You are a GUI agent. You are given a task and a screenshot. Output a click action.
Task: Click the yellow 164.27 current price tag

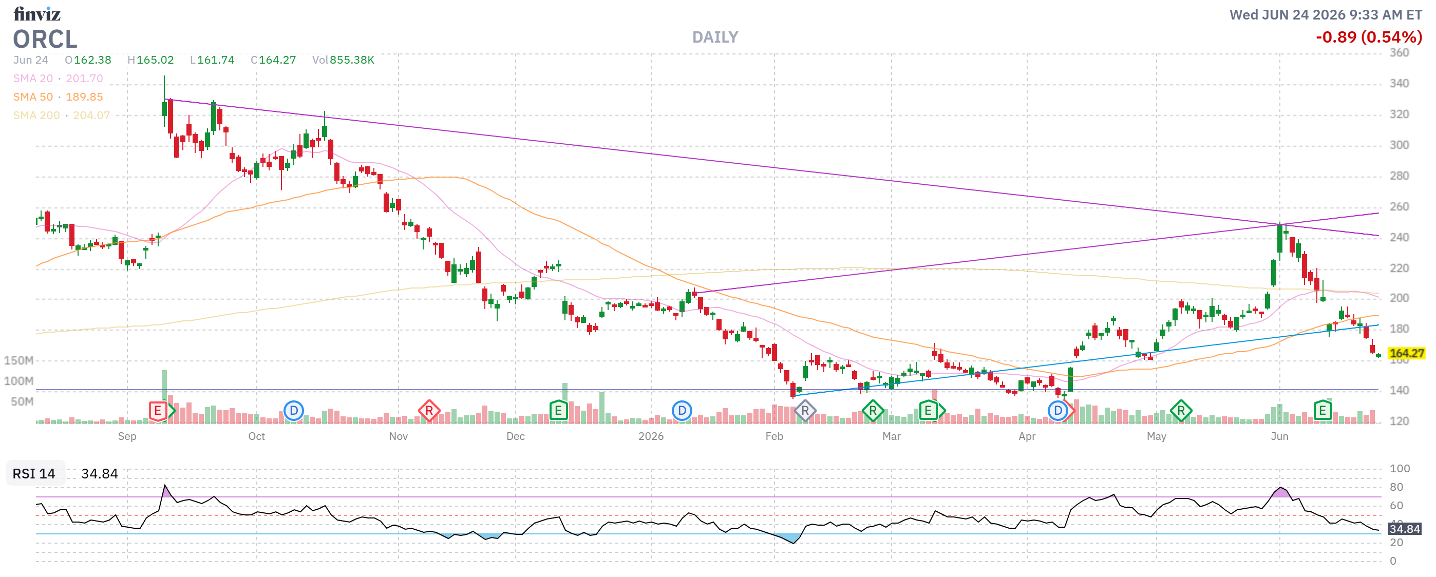[x=1406, y=354]
